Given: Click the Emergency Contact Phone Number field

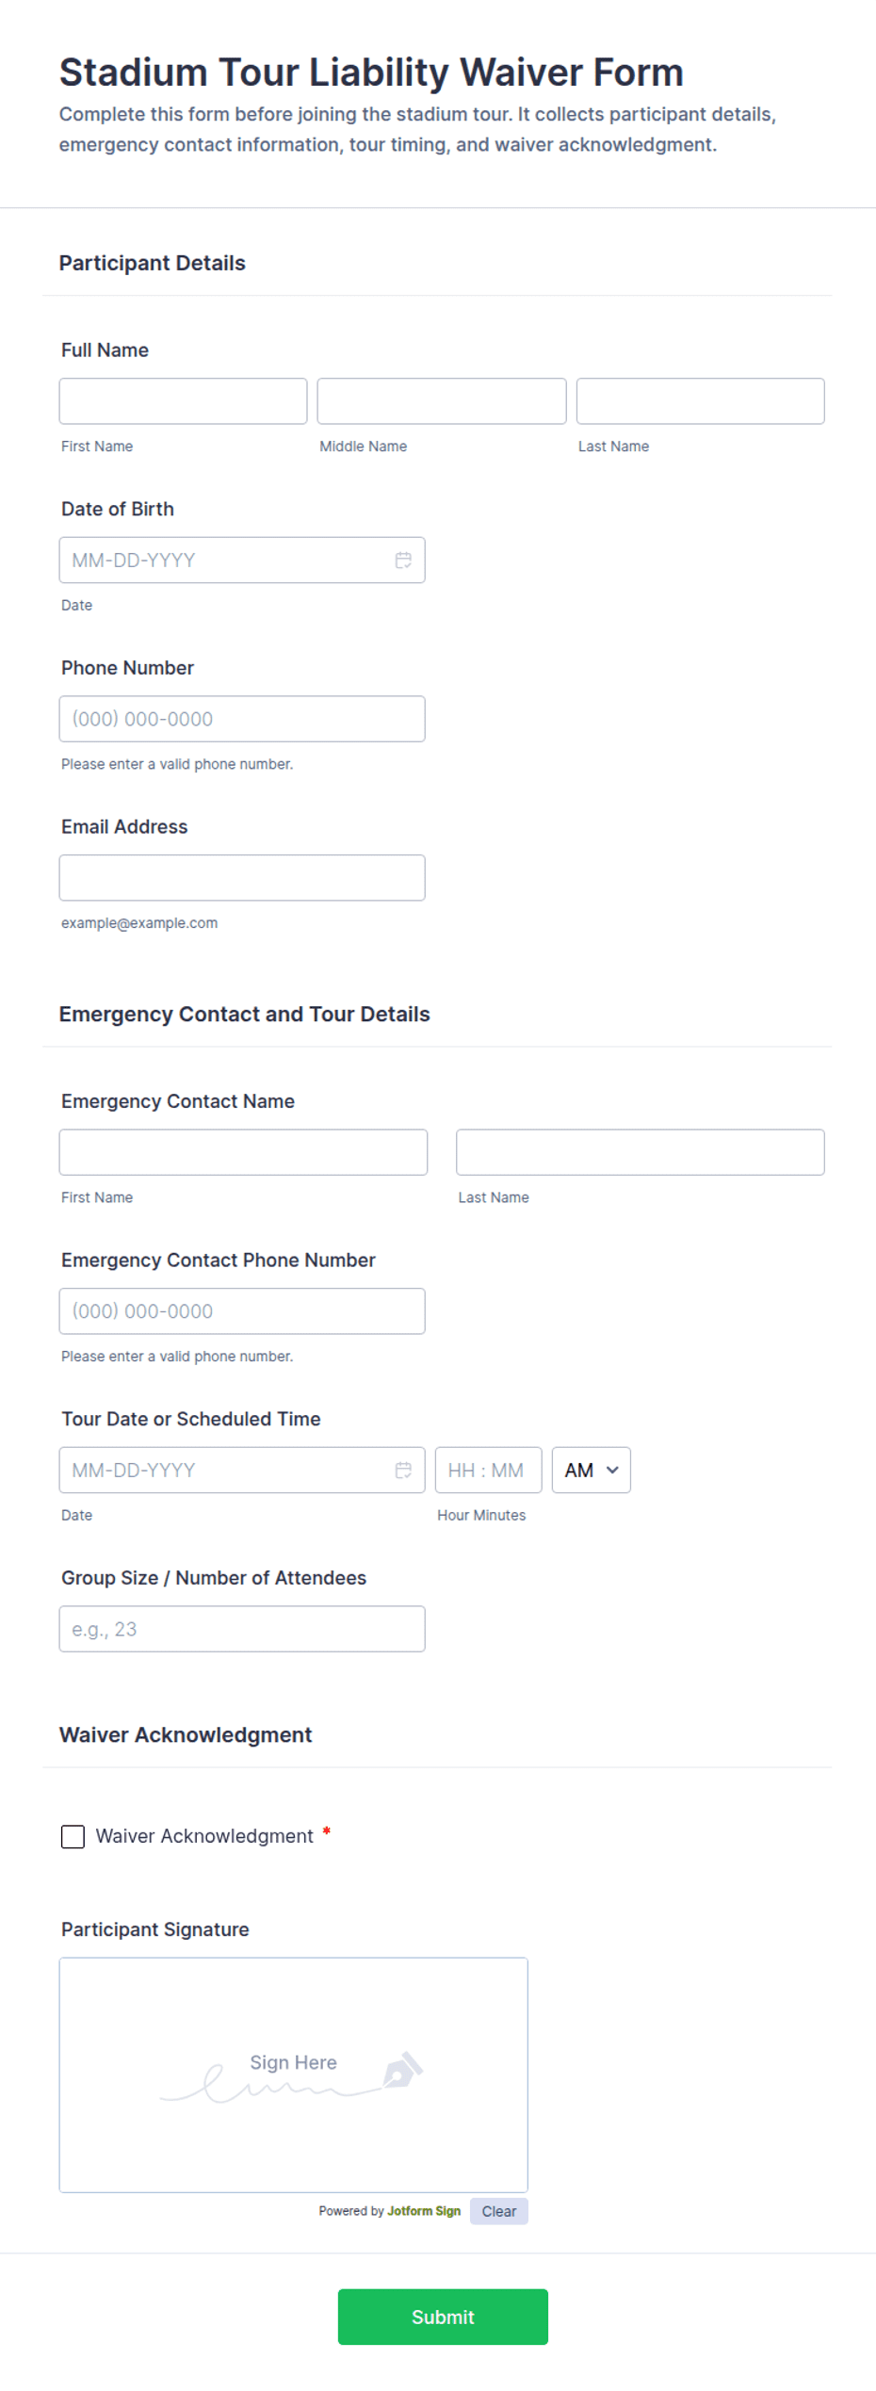Looking at the screenshot, I should click(x=241, y=1310).
